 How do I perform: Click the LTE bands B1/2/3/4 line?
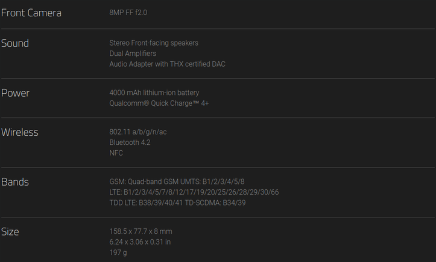pyautogui.click(x=194, y=192)
